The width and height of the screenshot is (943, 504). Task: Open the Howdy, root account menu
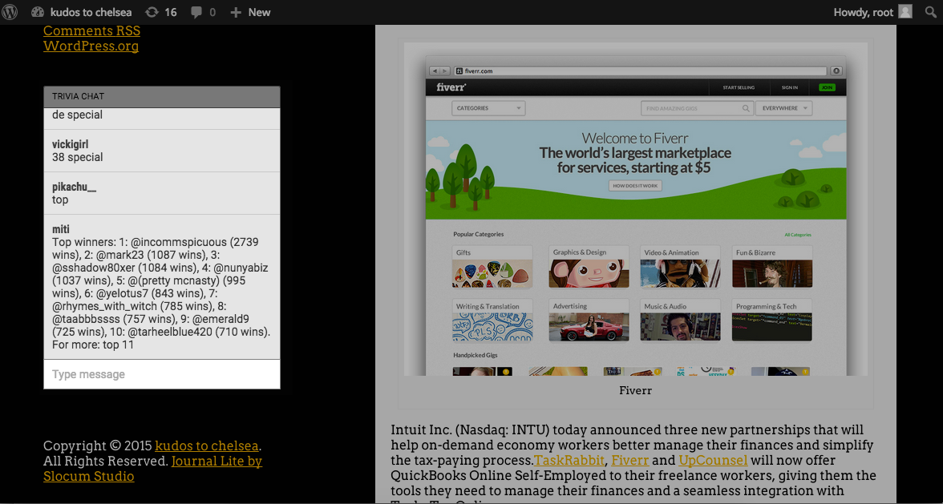point(872,12)
